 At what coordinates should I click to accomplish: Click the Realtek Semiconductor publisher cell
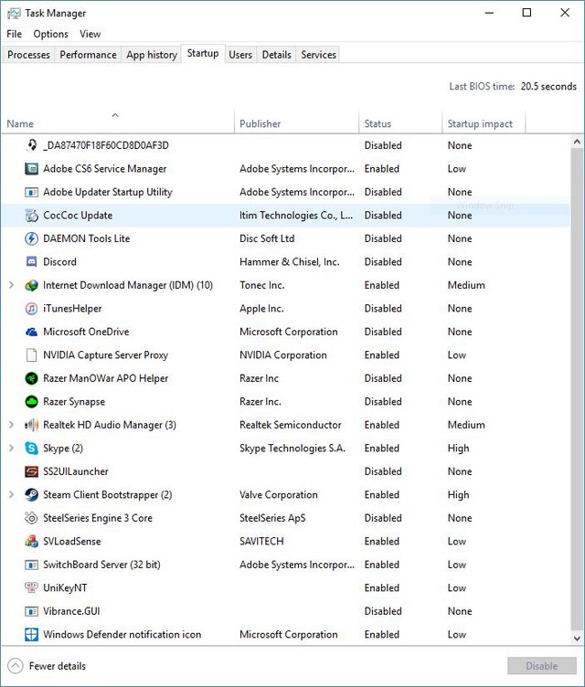point(290,425)
